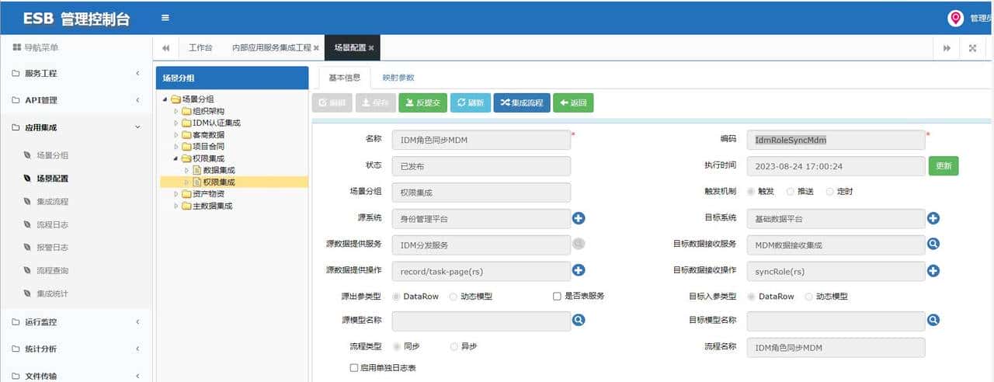Click the 编码 field IdmRoleSyncMdm
994x382 pixels.
coord(836,140)
